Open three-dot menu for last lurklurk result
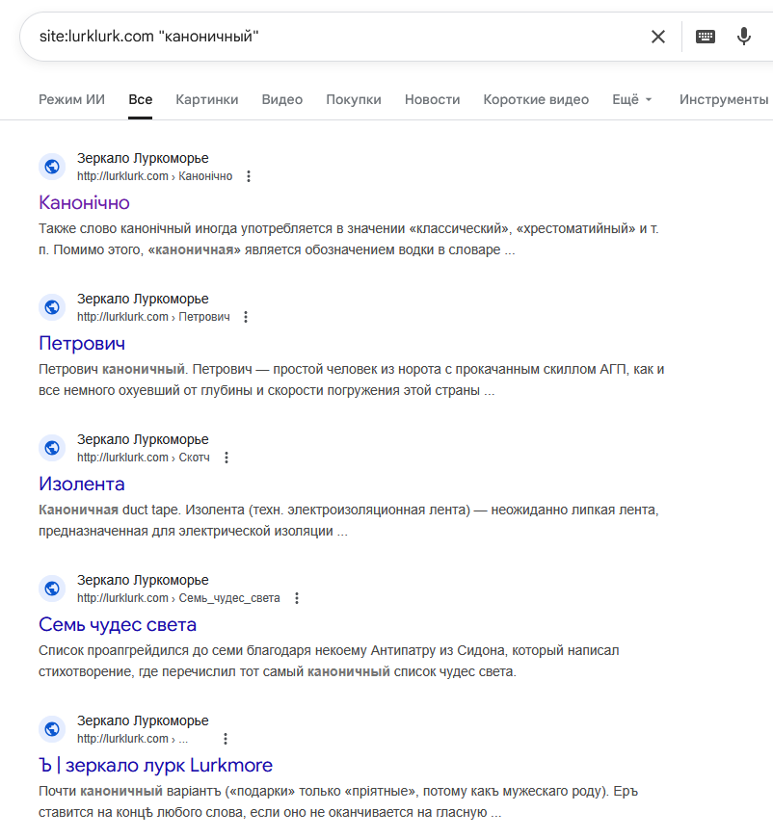Screen dimensions: 773x838 click(226, 739)
